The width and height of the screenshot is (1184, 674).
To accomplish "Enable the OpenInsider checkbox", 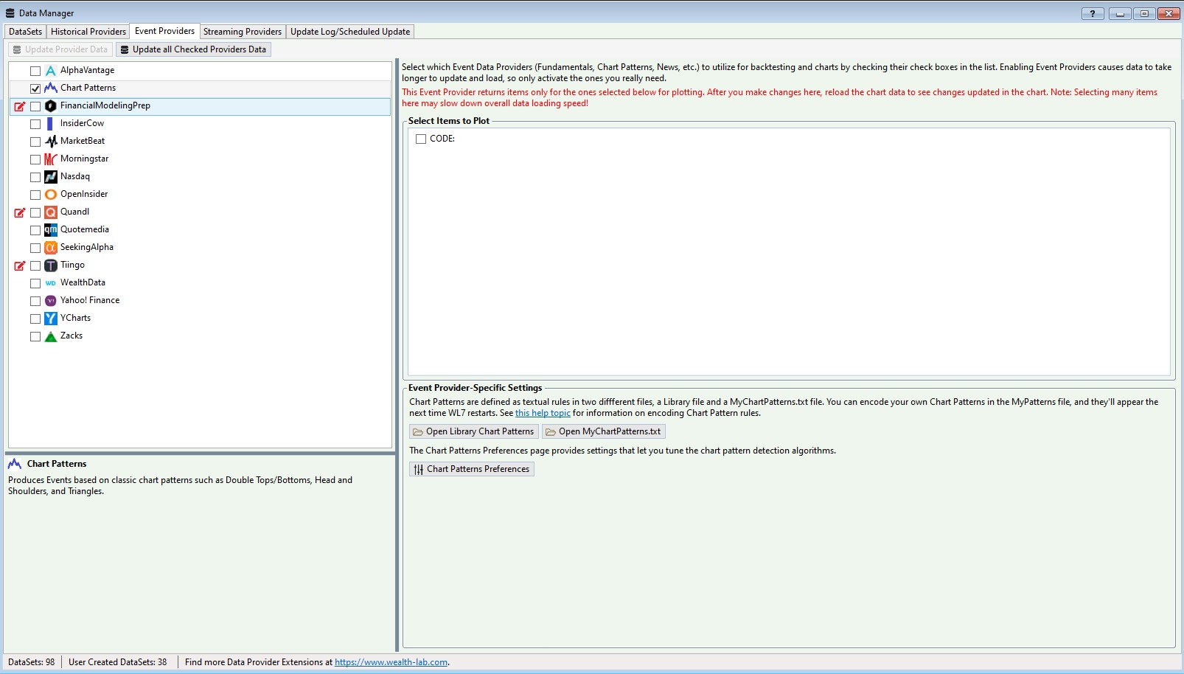I will click(35, 195).
